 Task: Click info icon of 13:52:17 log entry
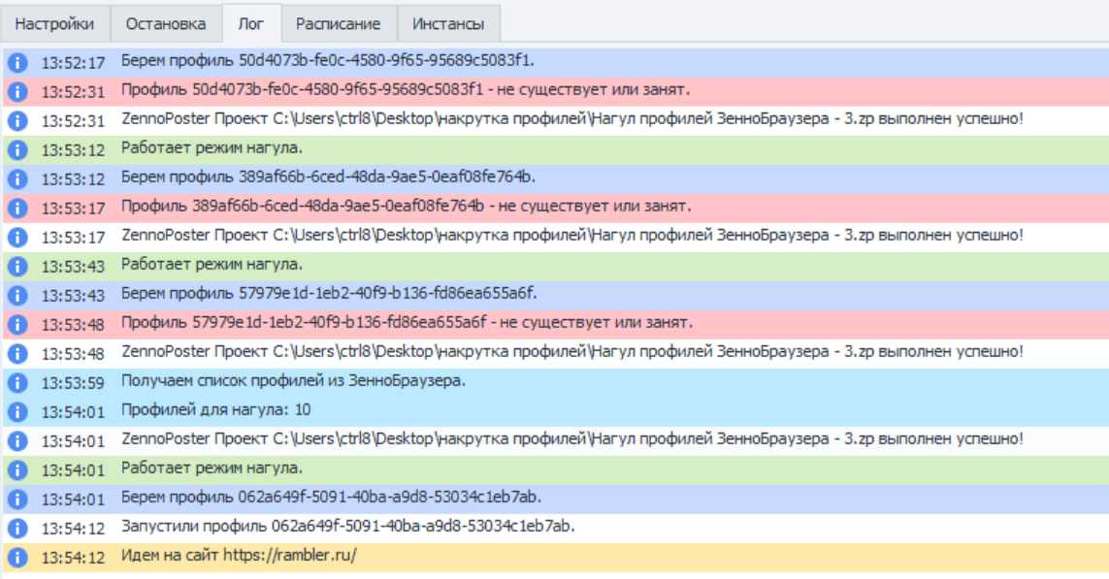pyautogui.click(x=16, y=62)
